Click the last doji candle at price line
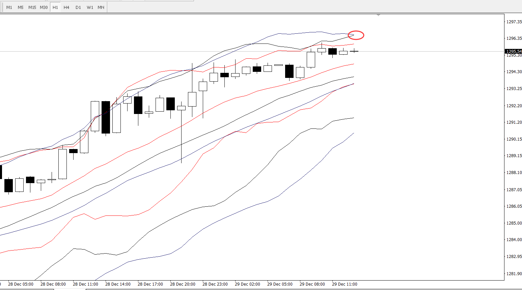 (354, 51)
